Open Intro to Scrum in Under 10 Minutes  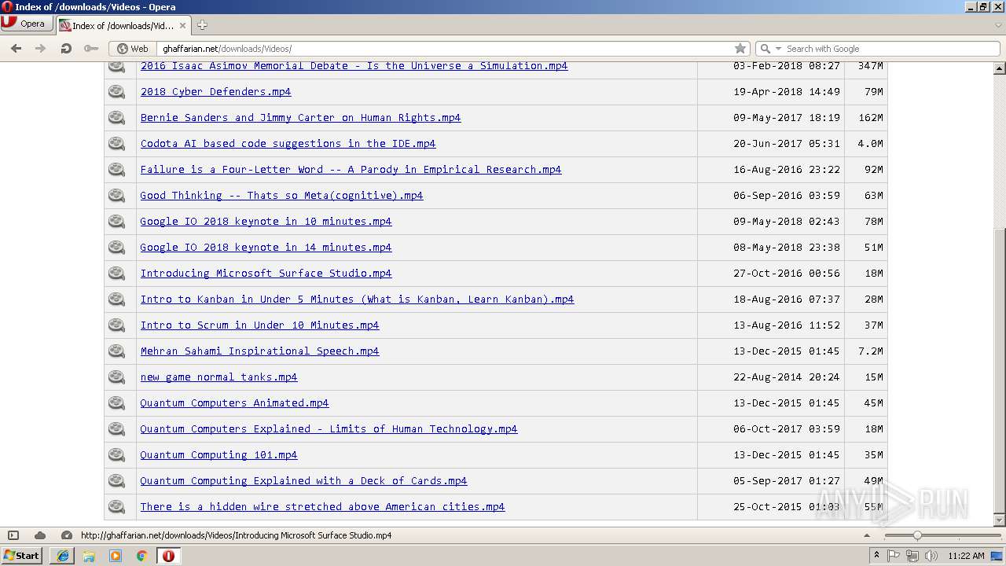click(259, 325)
